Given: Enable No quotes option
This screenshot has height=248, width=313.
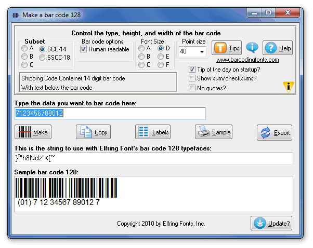Looking at the screenshot, I should coord(192,88).
